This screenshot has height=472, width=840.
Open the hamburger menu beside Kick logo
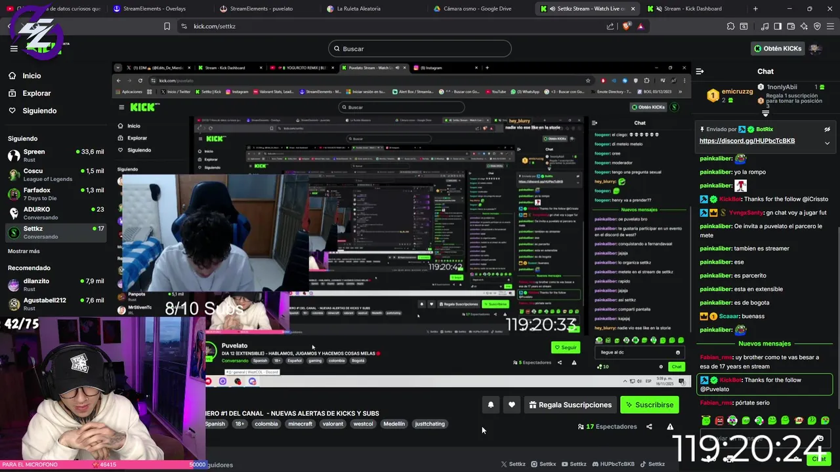(14, 49)
